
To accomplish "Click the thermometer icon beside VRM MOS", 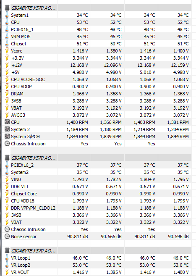I will (x=7, y=37).
